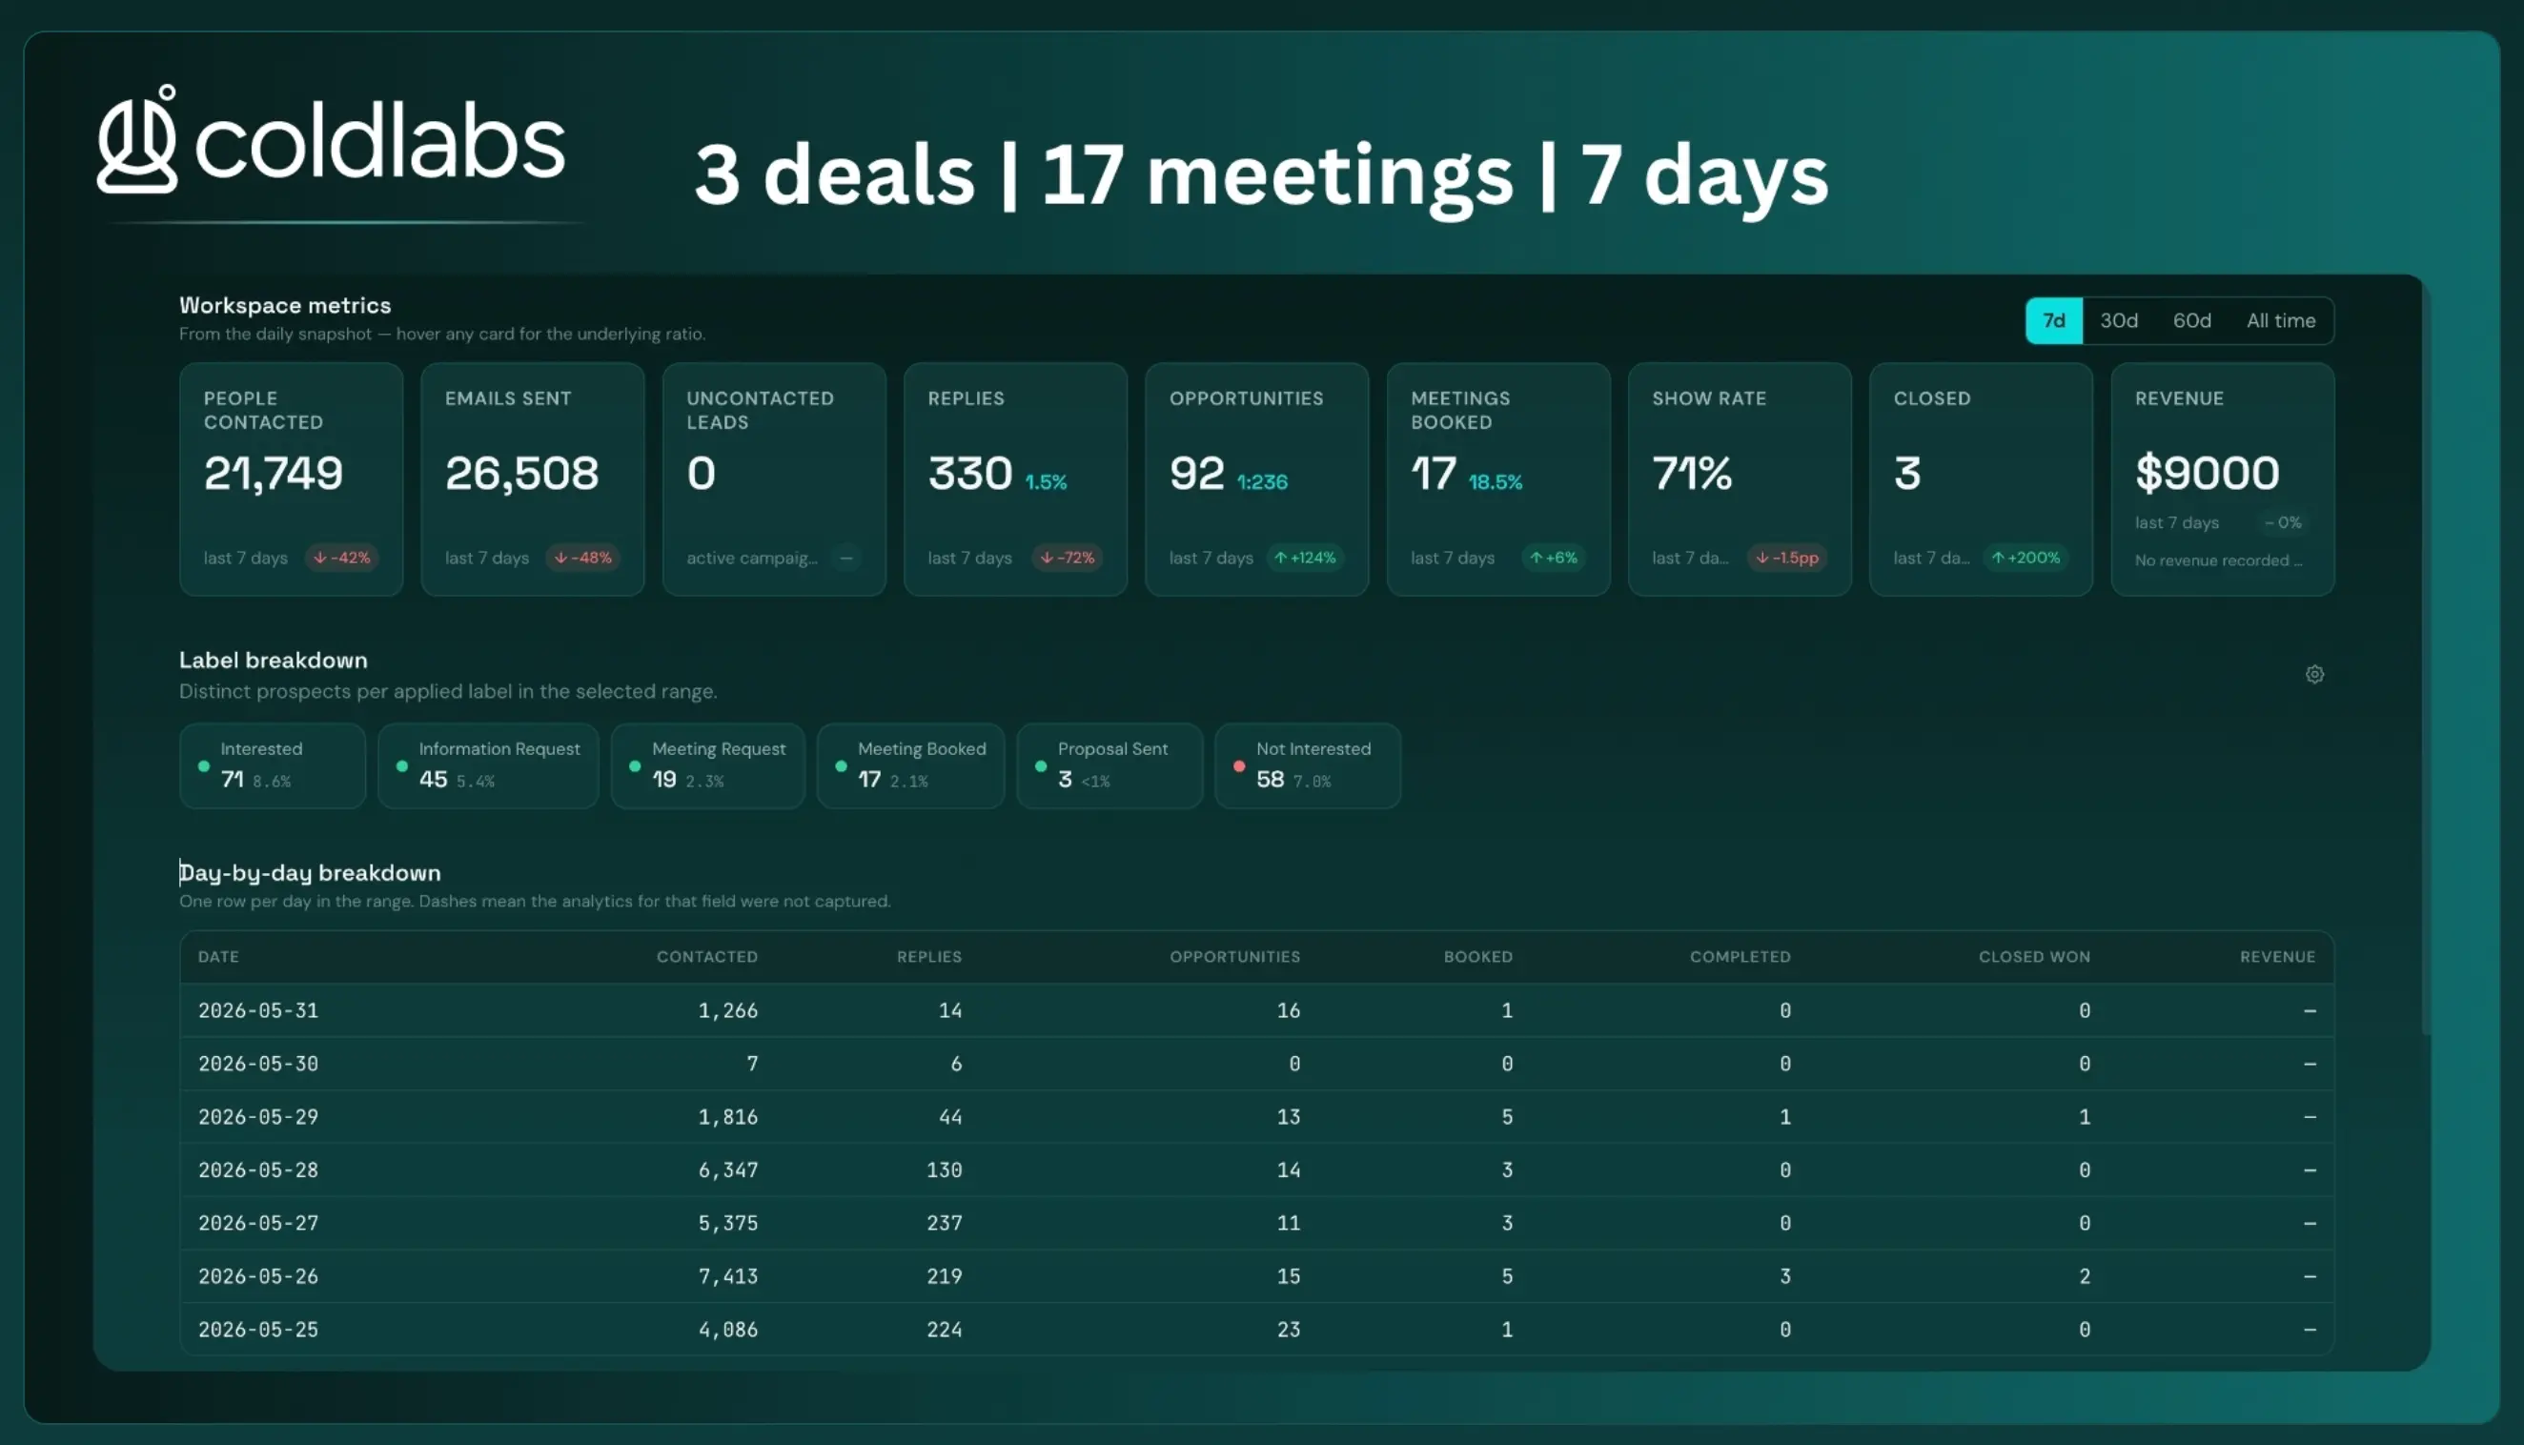
Task: Click the -1.5pp change badge
Action: [1786, 558]
